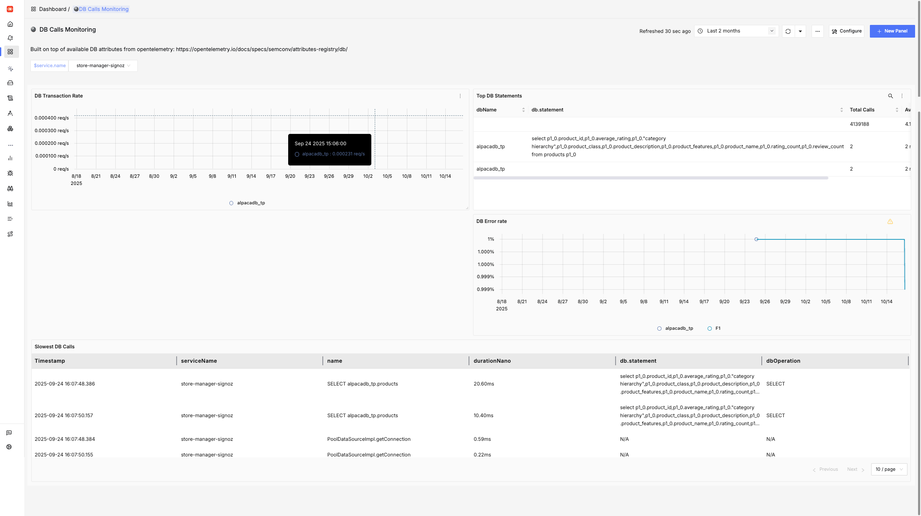Image resolution: width=921 pixels, height=516 pixels.
Task: Open the 10 / page pagination dropdown
Action: pos(889,469)
